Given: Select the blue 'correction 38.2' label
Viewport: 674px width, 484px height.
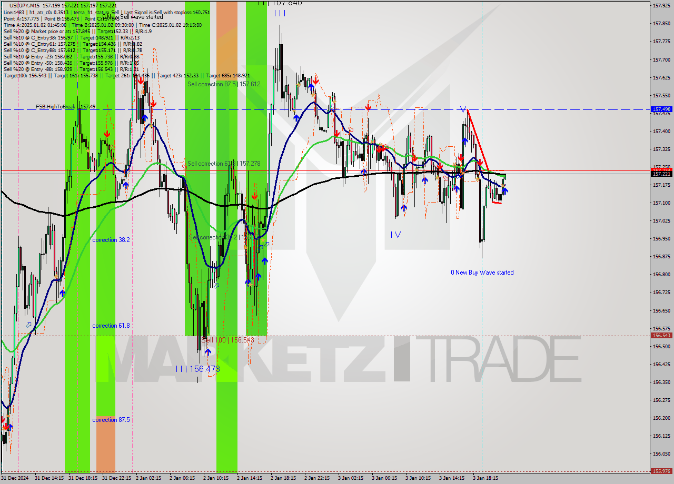Looking at the screenshot, I should coord(111,240).
